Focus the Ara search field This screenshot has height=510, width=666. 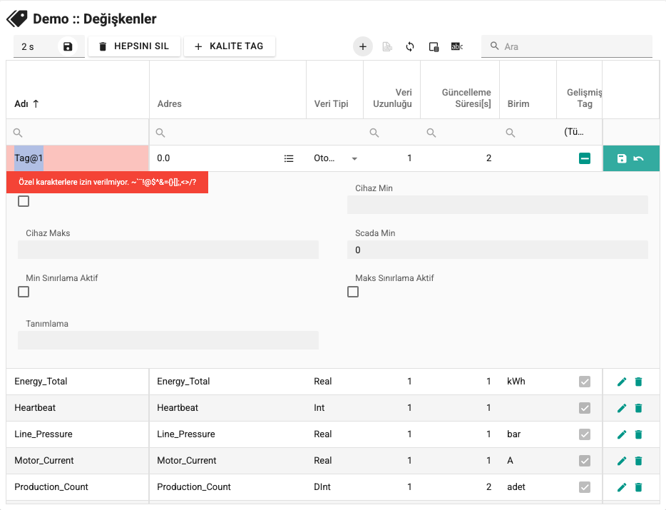coord(567,46)
